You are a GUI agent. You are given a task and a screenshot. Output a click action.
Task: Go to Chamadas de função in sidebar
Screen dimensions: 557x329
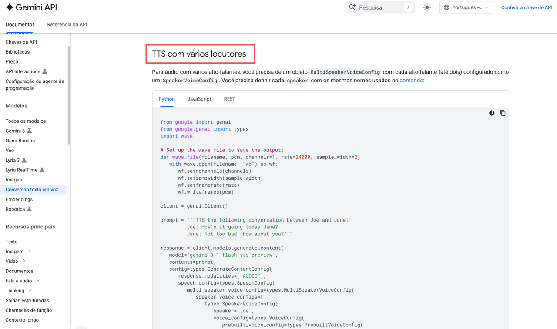[29, 310]
